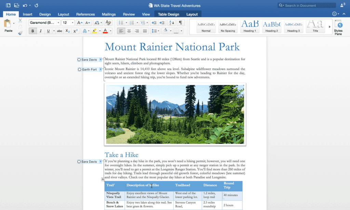The height and width of the screenshot is (210, 350).
Task: Click the Search in Document field
Action: click(x=306, y=5)
